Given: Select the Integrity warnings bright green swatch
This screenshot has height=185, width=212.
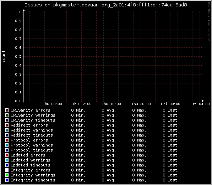Looking at the screenshot, I should click(7, 175).
